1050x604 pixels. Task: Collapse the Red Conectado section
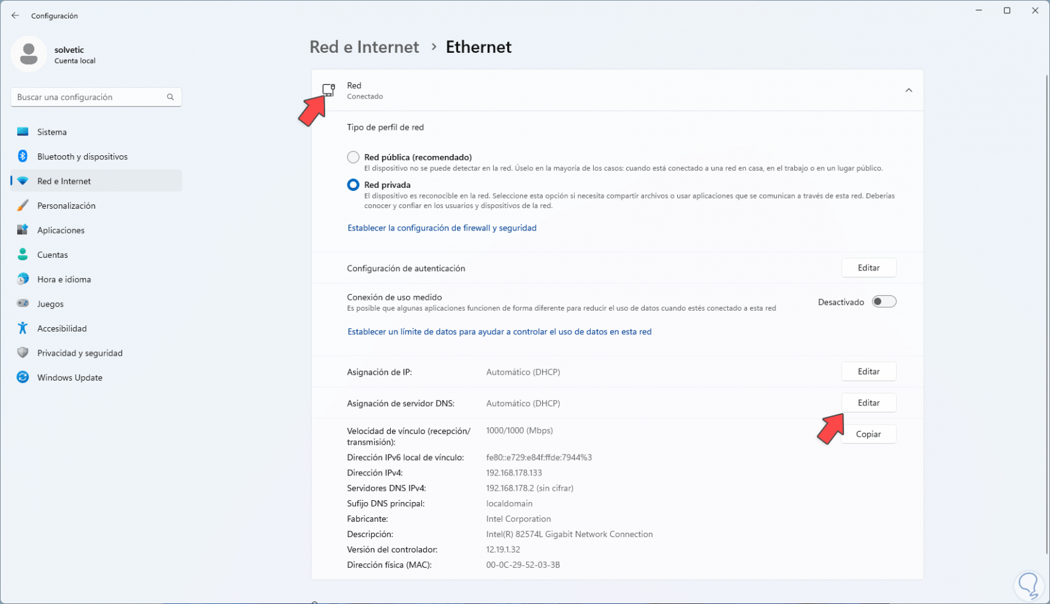click(x=909, y=90)
